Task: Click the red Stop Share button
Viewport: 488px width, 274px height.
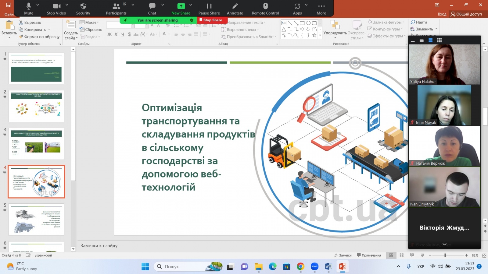Action: pos(212,20)
